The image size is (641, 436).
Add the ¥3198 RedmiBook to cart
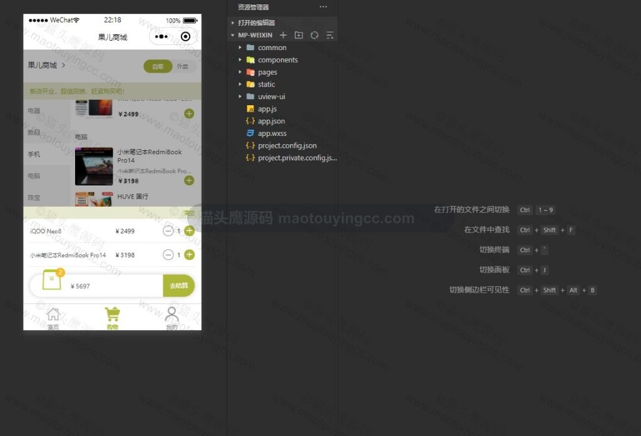pos(189,180)
